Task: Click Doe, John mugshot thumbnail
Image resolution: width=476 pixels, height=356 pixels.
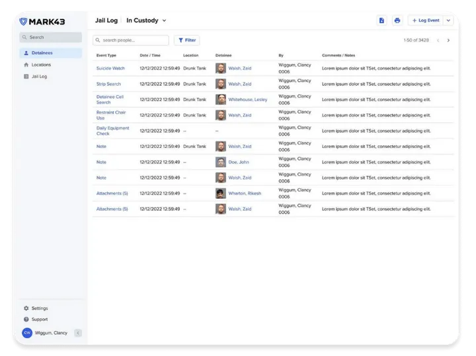Action: point(221,162)
